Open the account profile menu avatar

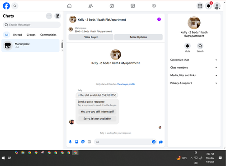217,6
